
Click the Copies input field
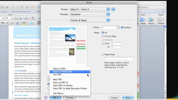coord(109,27)
